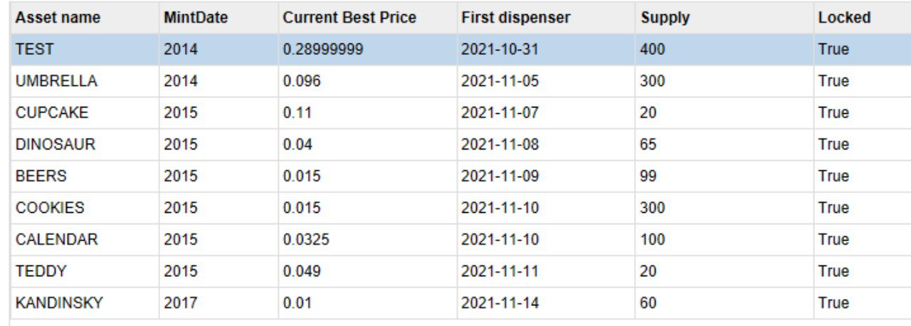Screen dimensions: 911x326
Task: Click the 0.28999999 price cell
Action: coord(367,50)
